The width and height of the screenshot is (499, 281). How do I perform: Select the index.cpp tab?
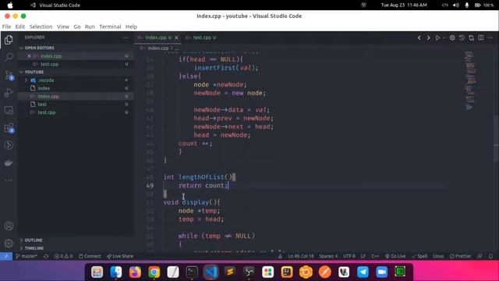[x=155, y=37]
